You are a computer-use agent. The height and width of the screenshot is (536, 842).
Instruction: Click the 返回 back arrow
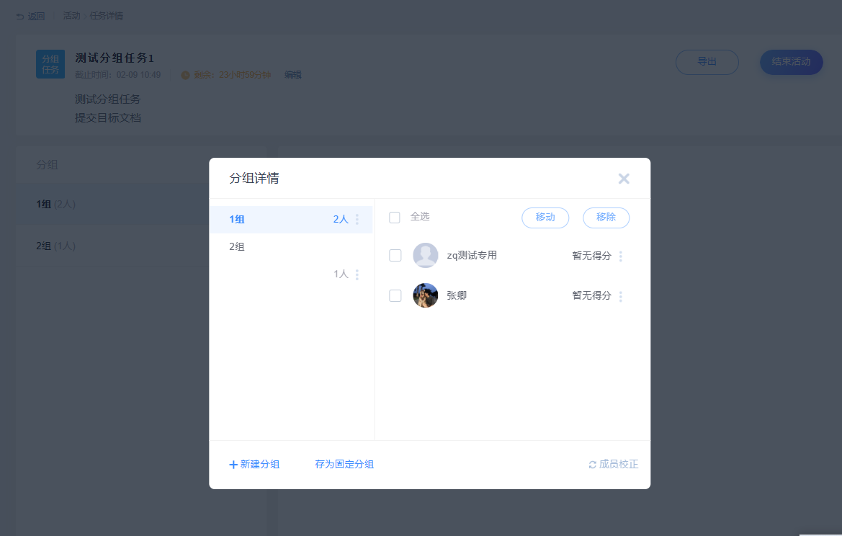tap(20, 17)
